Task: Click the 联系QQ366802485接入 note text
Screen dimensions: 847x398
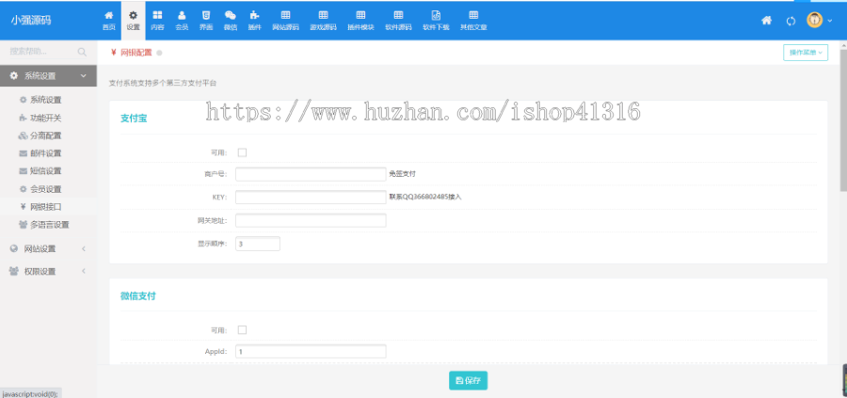Action: coord(425,197)
